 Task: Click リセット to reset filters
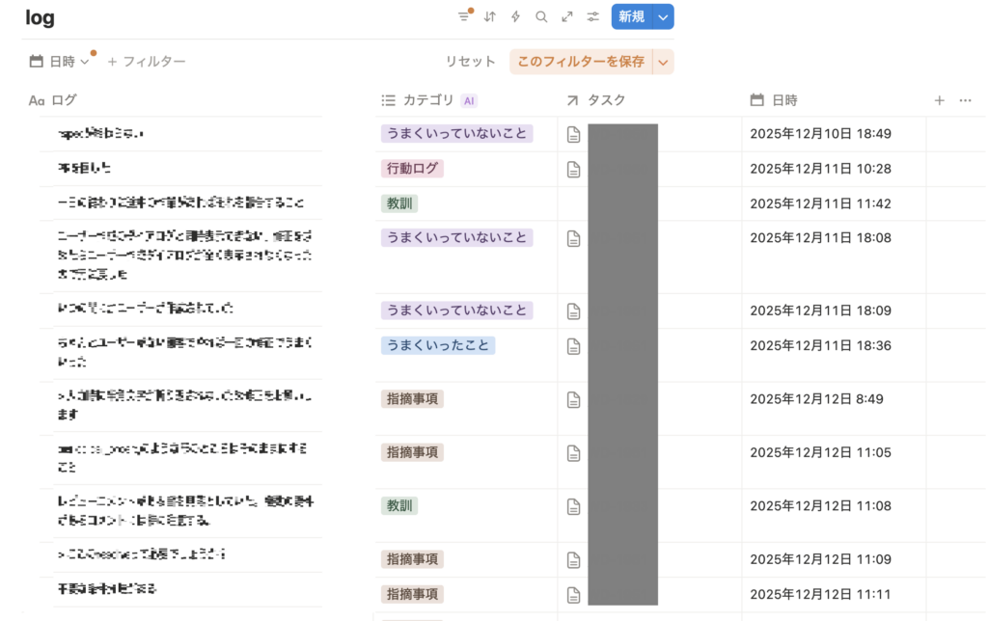[470, 62]
